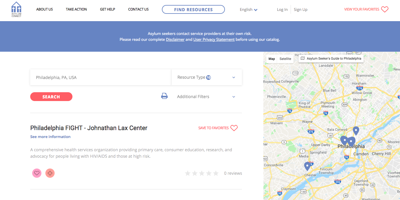400x200 pixels.
Task: Open the Take Action menu
Action: pos(76,9)
